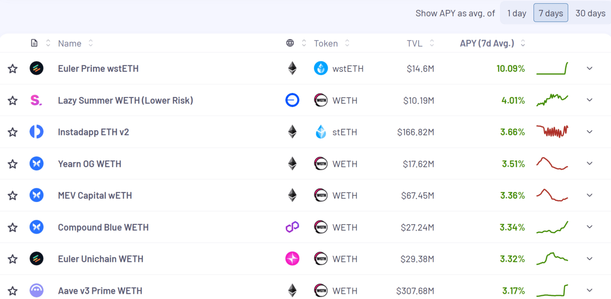
Task: Toggle star on Compound Blue WETH
Action: pyautogui.click(x=13, y=227)
